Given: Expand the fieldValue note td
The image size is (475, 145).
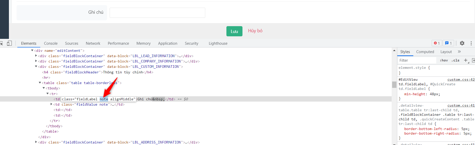Looking at the screenshot, I should tap(51, 104).
